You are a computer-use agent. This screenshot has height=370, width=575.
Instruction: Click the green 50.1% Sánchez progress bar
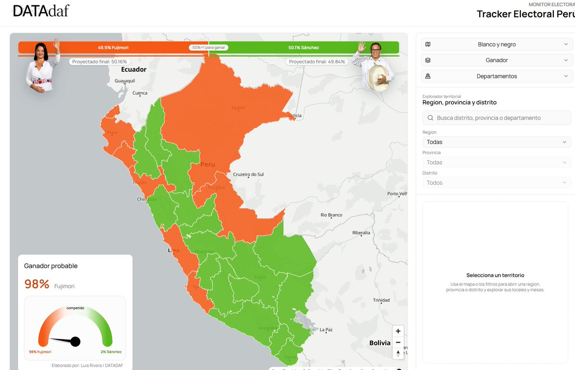click(304, 48)
